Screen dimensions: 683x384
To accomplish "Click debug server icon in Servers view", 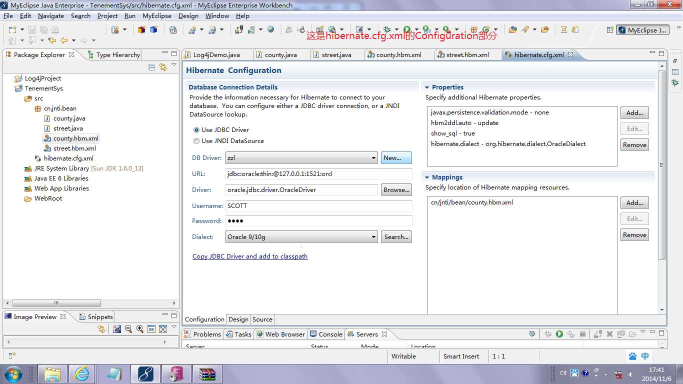I will click(548, 334).
